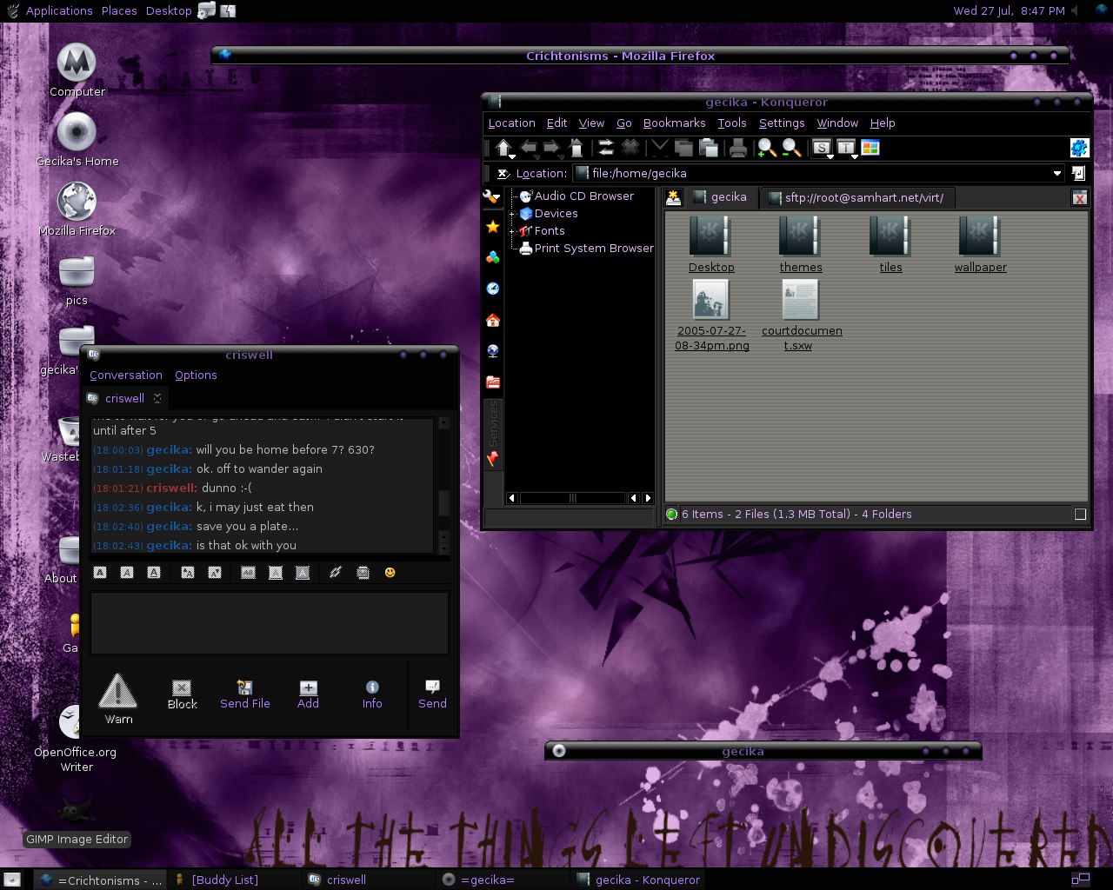Viewport: 1113px width, 890px height.
Task: Click the Stop loading icon in Konqueror
Action: pos(630,148)
